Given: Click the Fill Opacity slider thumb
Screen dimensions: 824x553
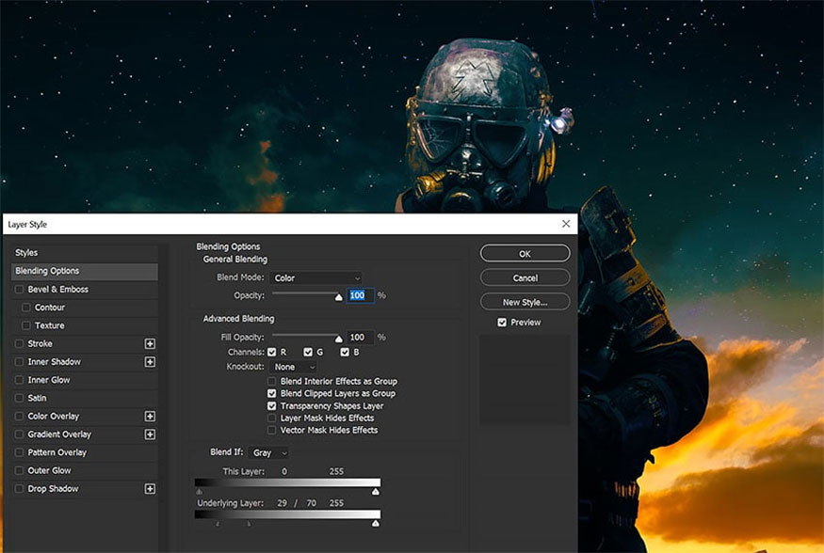Looking at the screenshot, I should 339,339.
